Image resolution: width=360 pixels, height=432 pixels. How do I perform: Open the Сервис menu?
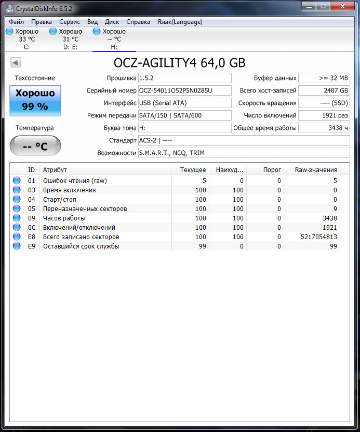pos(70,22)
